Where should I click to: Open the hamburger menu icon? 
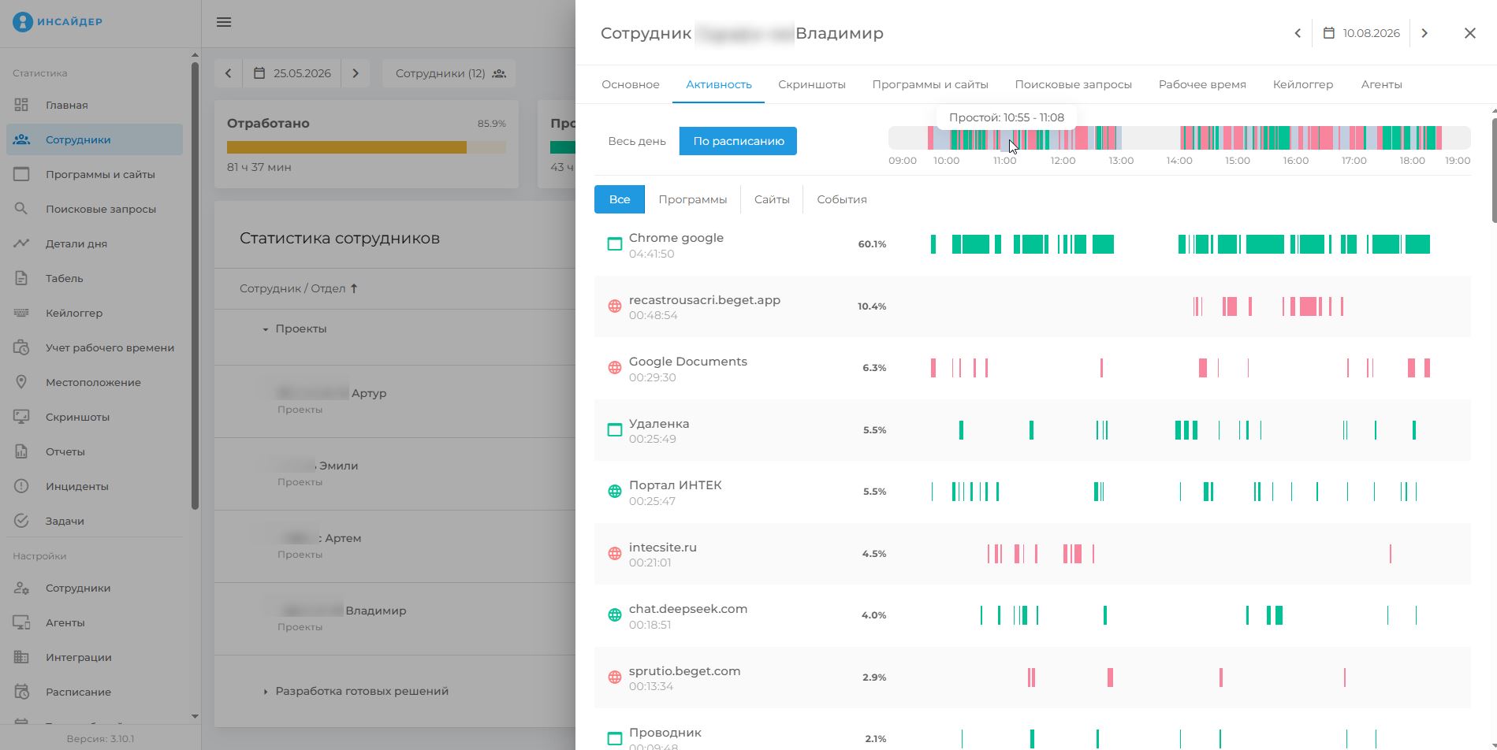(224, 22)
